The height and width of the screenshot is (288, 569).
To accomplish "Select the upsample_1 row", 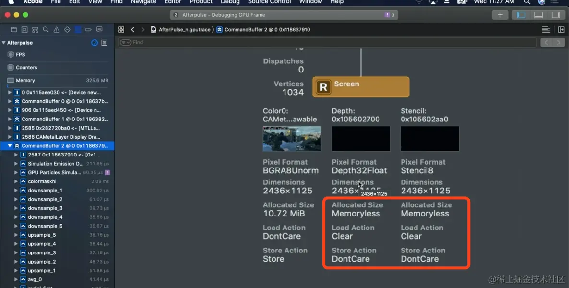I will (x=57, y=271).
